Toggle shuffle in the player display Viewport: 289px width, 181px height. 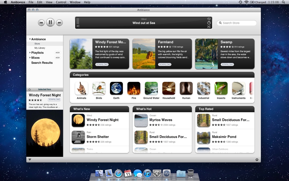click(209, 27)
